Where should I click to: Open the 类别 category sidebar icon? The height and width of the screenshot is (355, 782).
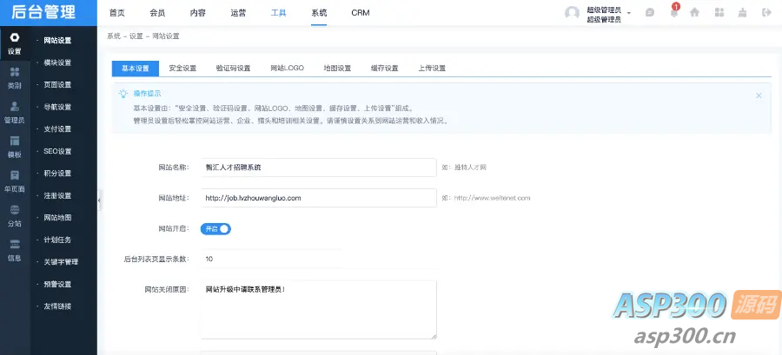coord(14,78)
